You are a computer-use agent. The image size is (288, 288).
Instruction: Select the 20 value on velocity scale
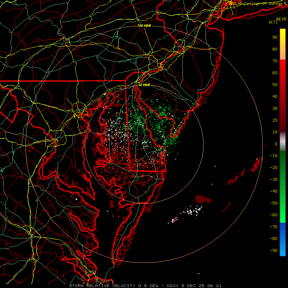pos(275,120)
